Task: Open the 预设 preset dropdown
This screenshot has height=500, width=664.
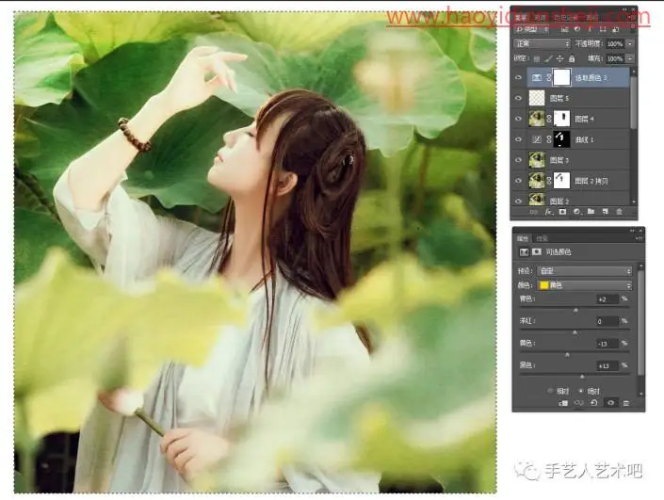Action: (584, 271)
